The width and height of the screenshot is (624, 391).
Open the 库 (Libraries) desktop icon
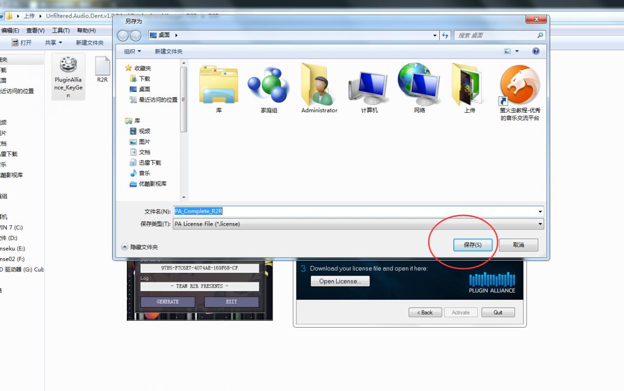click(x=219, y=89)
